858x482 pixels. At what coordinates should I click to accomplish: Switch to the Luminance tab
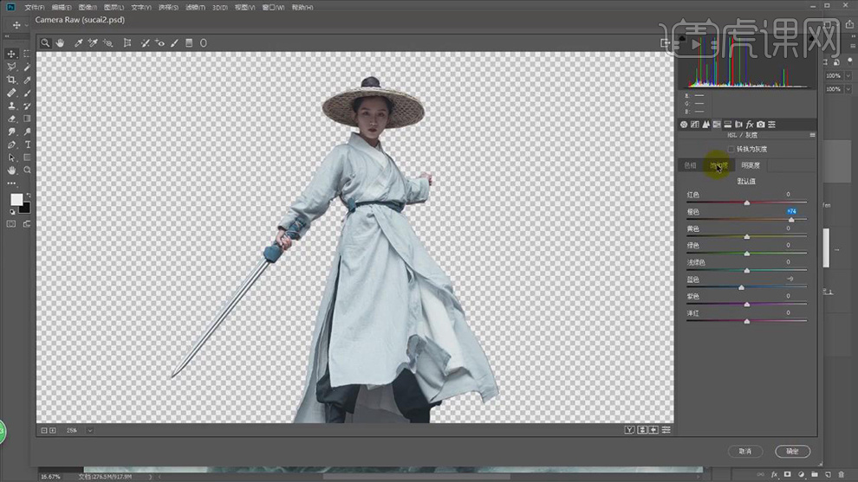point(751,165)
